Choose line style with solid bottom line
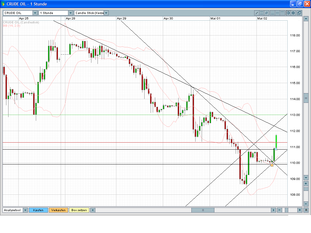The height and width of the screenshot is (233, 311). tap(272, 13)
